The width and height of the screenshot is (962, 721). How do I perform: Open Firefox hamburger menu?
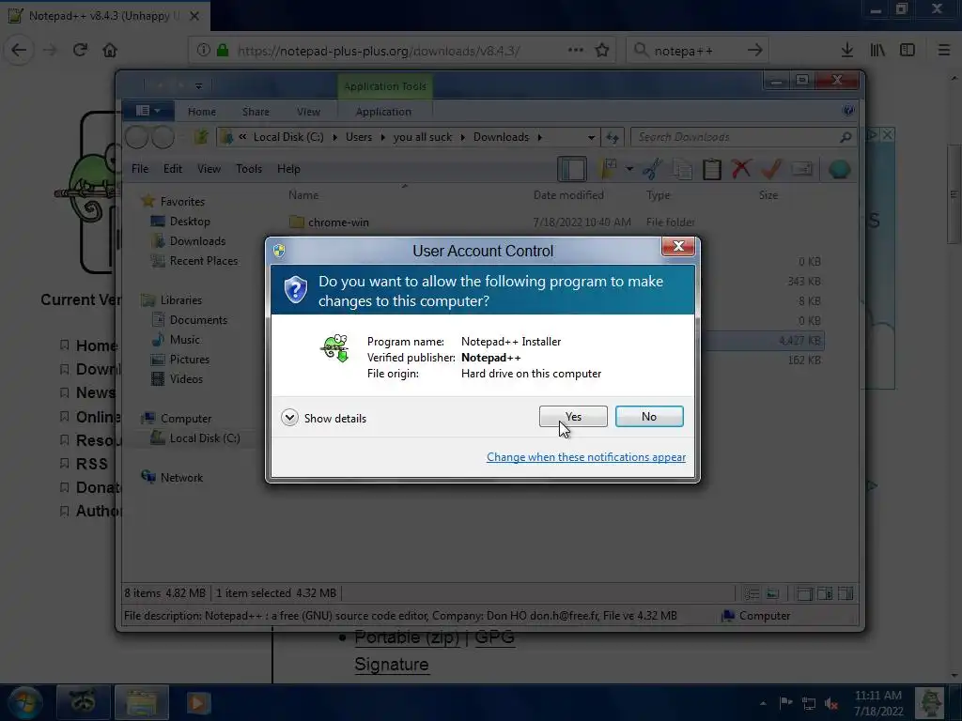[x=944, y=51]
